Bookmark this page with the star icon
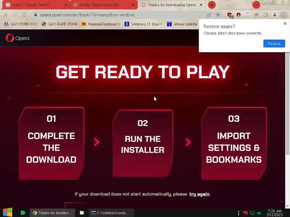Image resolution: width=290 pixels, height=217 pixels. (218, 15)
